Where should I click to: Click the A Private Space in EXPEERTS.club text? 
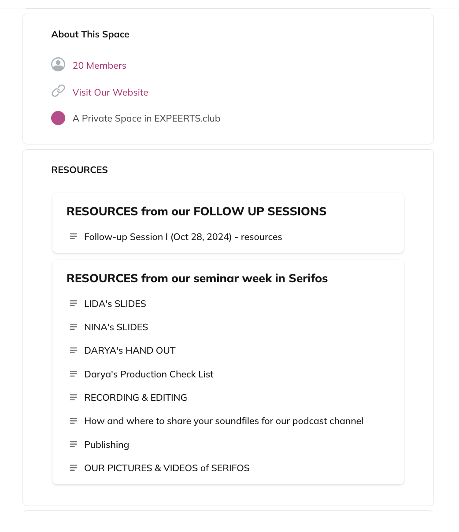click(x=146, y=118)
